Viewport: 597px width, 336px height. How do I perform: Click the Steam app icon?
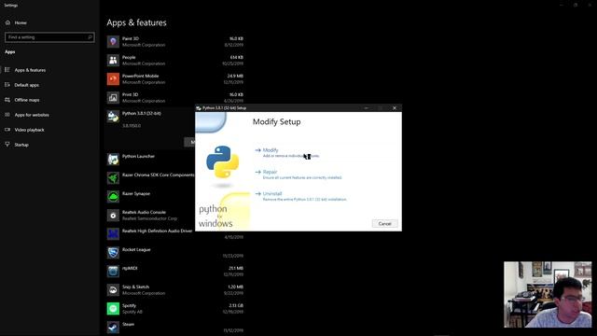click(113, 328)
